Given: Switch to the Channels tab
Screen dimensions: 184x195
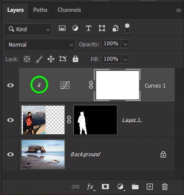Looking at the screenshot, I should click(69, 10).
